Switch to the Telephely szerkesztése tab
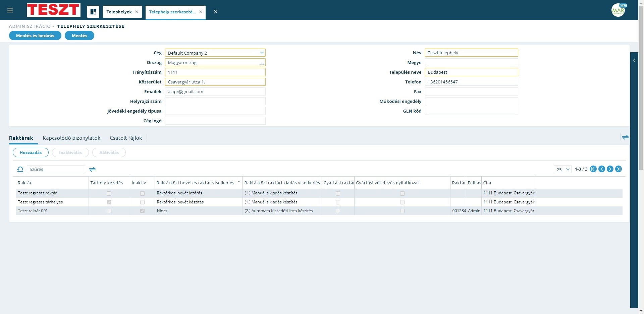644x314 pixels. click(172, 12)
